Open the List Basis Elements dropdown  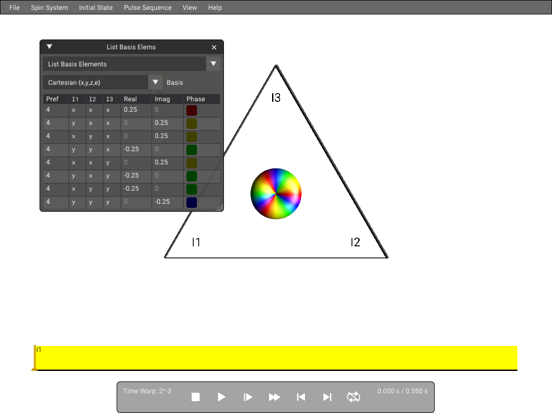tap(132, 64)
